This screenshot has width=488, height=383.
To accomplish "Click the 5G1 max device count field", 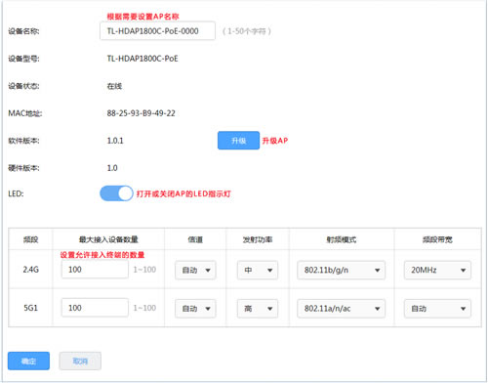I will tap(95, 308).
